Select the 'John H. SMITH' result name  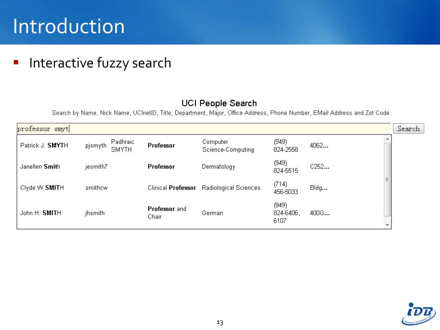point(41,213)
